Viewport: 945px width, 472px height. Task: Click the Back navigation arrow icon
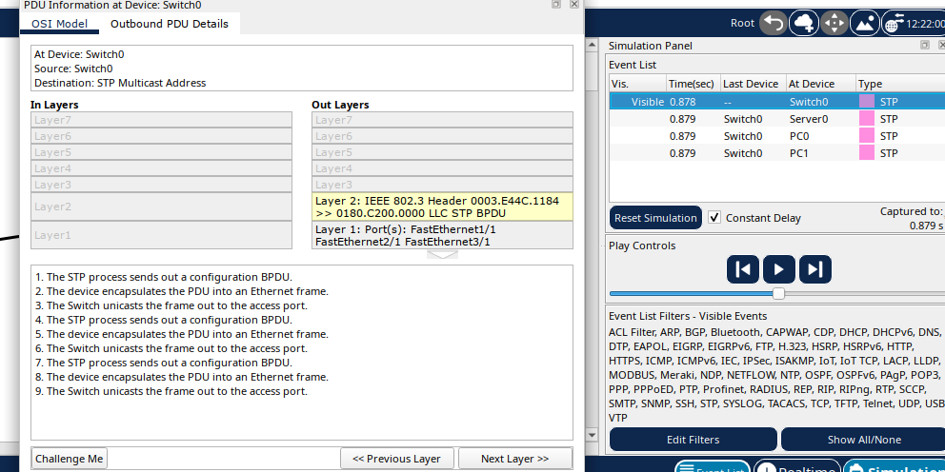coord(774,23)
